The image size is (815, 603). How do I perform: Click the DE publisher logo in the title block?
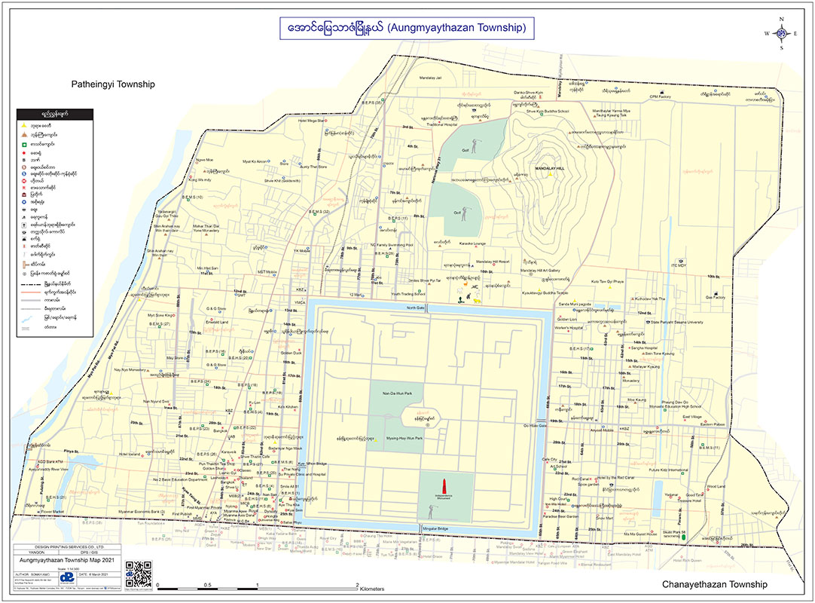click(68, 579)
